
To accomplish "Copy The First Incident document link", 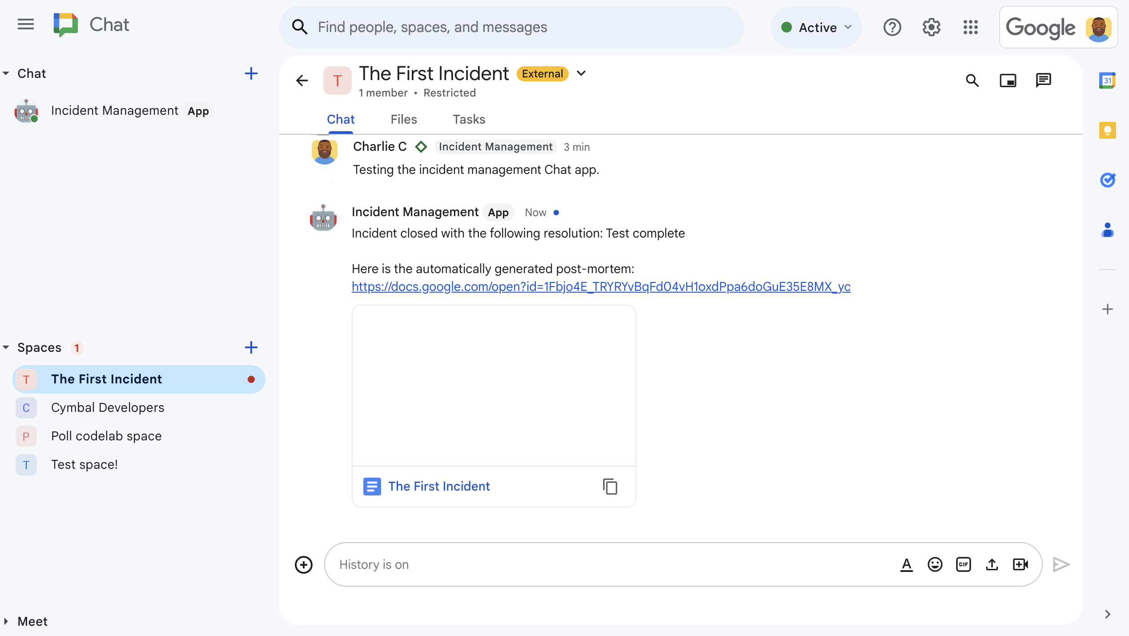I will point(610,487).
